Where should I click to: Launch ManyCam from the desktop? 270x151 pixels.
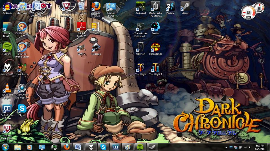22,8
